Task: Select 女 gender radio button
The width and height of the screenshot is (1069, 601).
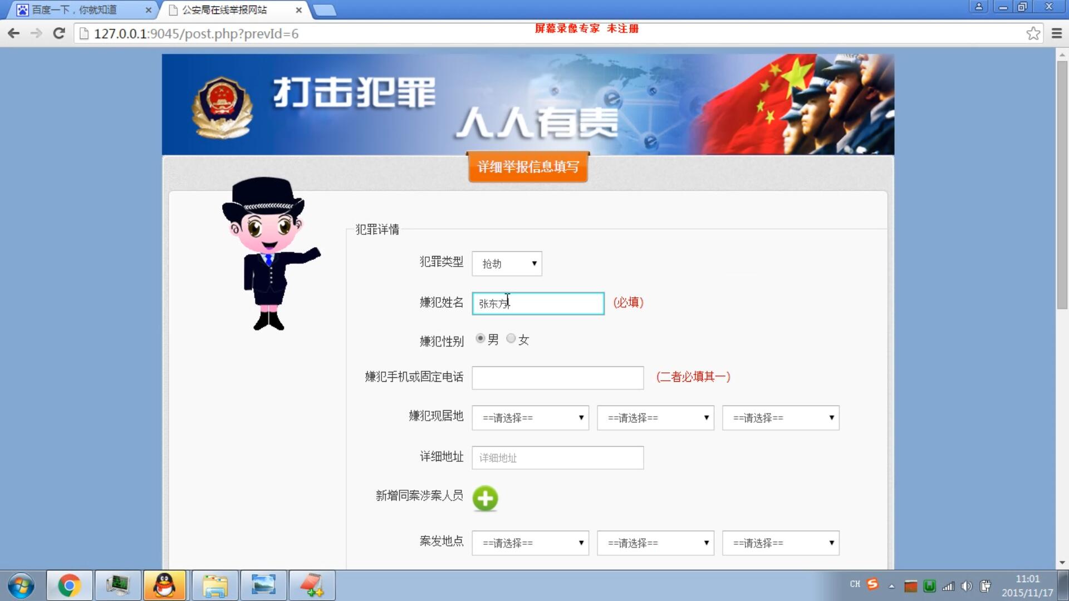Action: pyautogui.click(x=511, y=338)
